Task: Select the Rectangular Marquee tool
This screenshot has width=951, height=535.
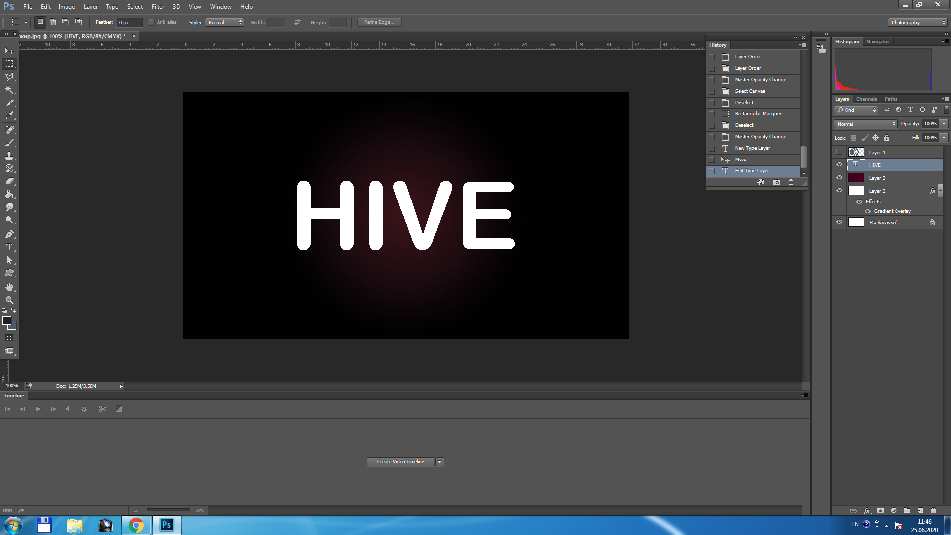Action: click(9, 64)
